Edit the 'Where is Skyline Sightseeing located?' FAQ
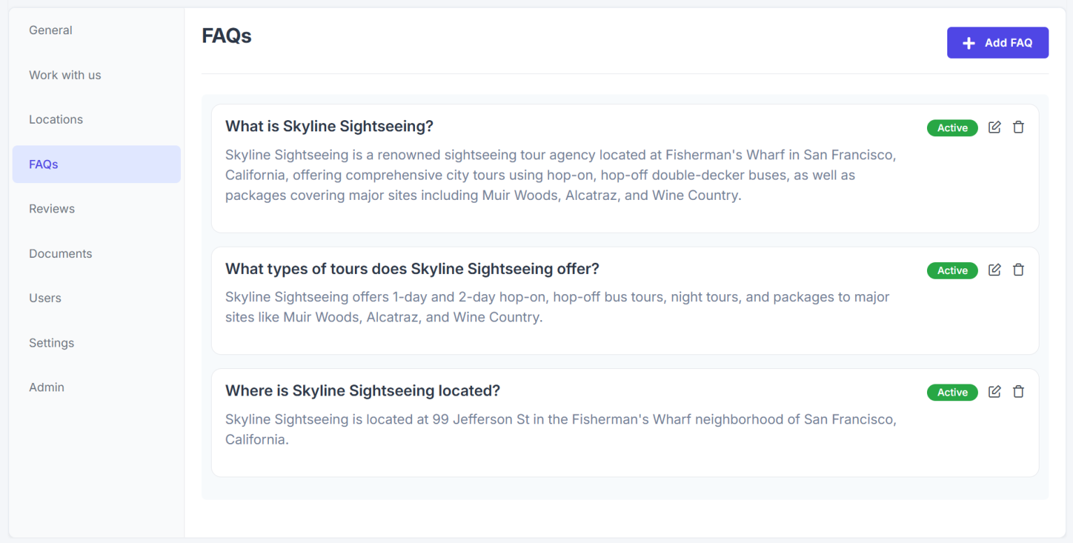The image size is (1073, 543). 994,392
